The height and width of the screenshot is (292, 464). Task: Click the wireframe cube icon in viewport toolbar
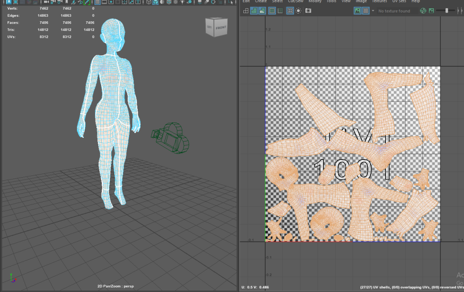(x=148, y=2)
